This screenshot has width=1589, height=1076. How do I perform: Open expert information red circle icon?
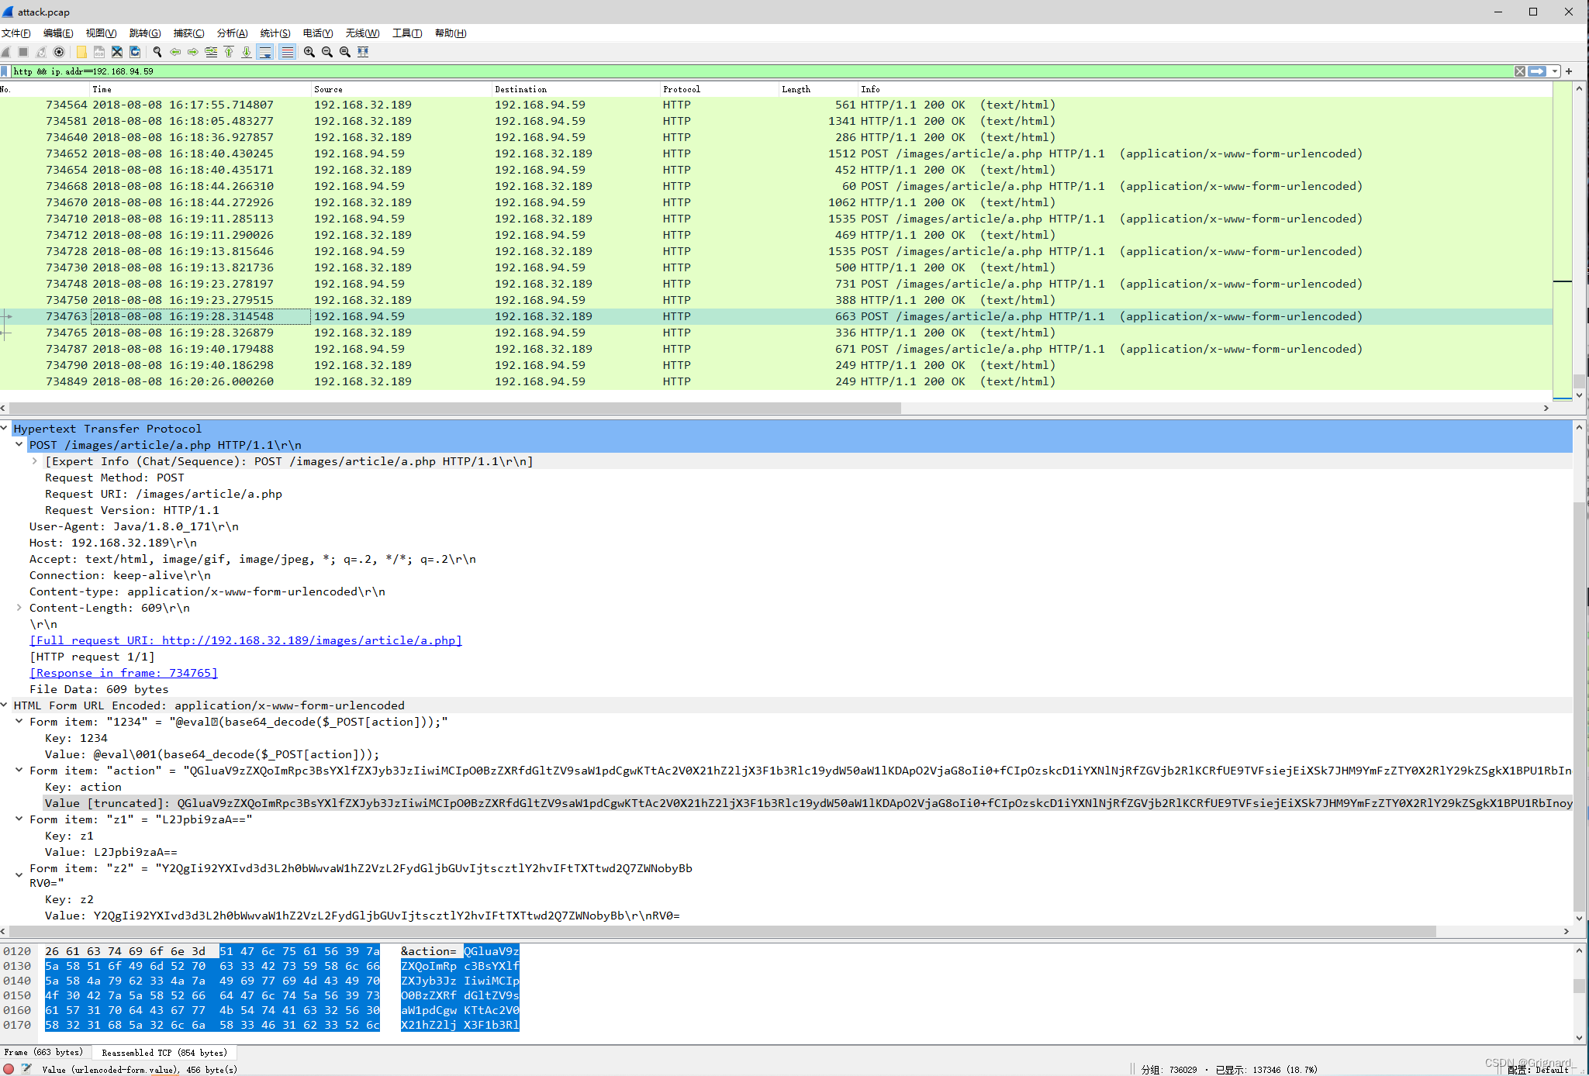(x=9, y=1069)
